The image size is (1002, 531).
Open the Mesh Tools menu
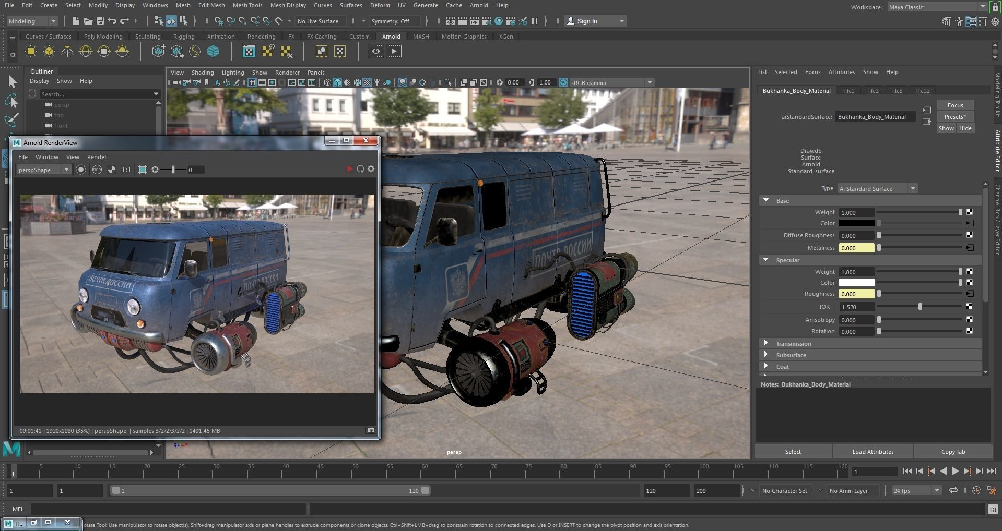247,5
